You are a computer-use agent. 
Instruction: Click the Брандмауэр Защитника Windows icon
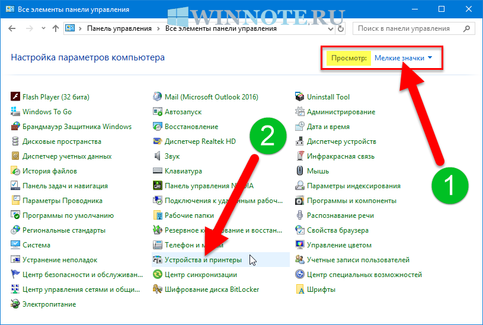(x=15, y=127)
